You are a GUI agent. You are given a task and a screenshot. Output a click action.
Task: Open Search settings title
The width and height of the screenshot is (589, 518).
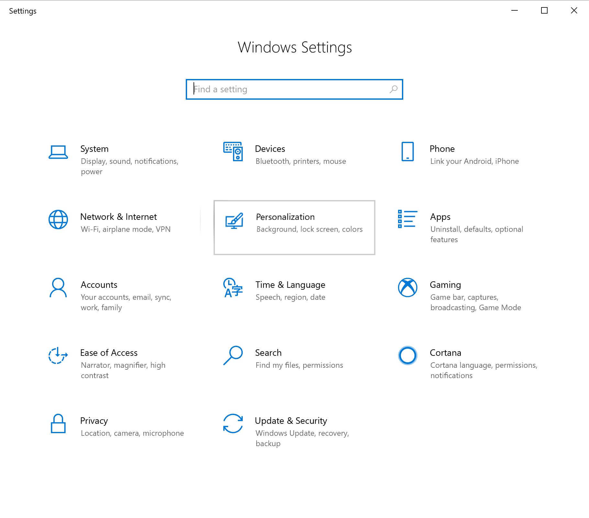point(268,353)
